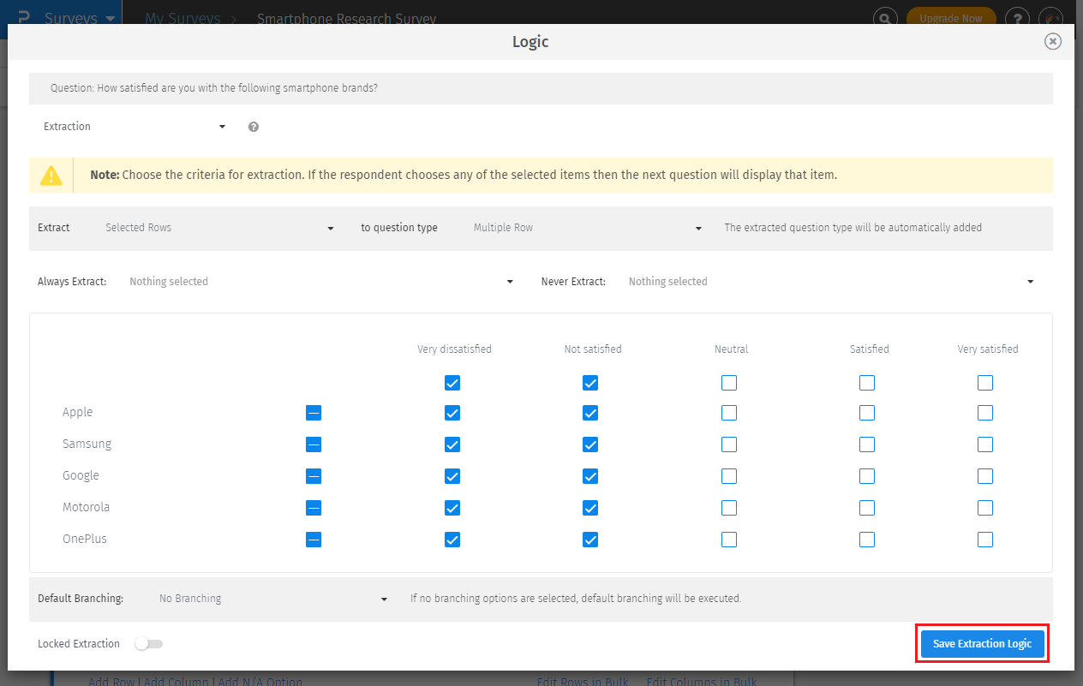Image resolution: width=1083 pixels, height=686 pixels.
Task: Expand the Default Branching dropdown
Action: coord(272,598)
